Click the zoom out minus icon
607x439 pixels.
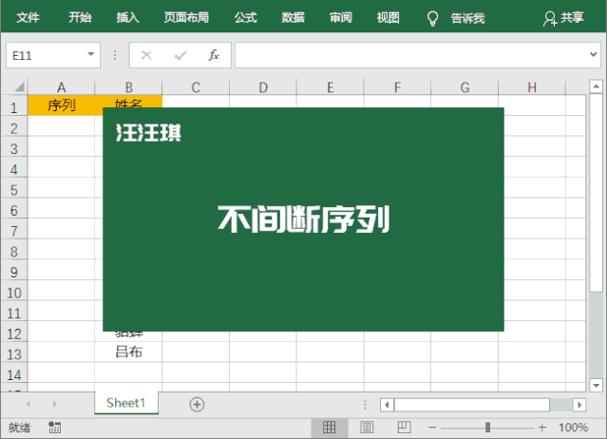tap(432, 428)
